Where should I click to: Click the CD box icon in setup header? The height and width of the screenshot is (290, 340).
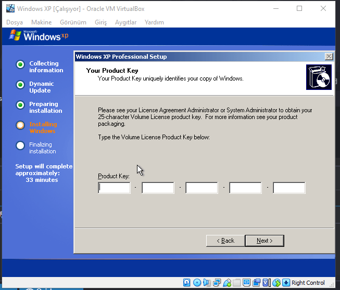(x=319, y=77)
